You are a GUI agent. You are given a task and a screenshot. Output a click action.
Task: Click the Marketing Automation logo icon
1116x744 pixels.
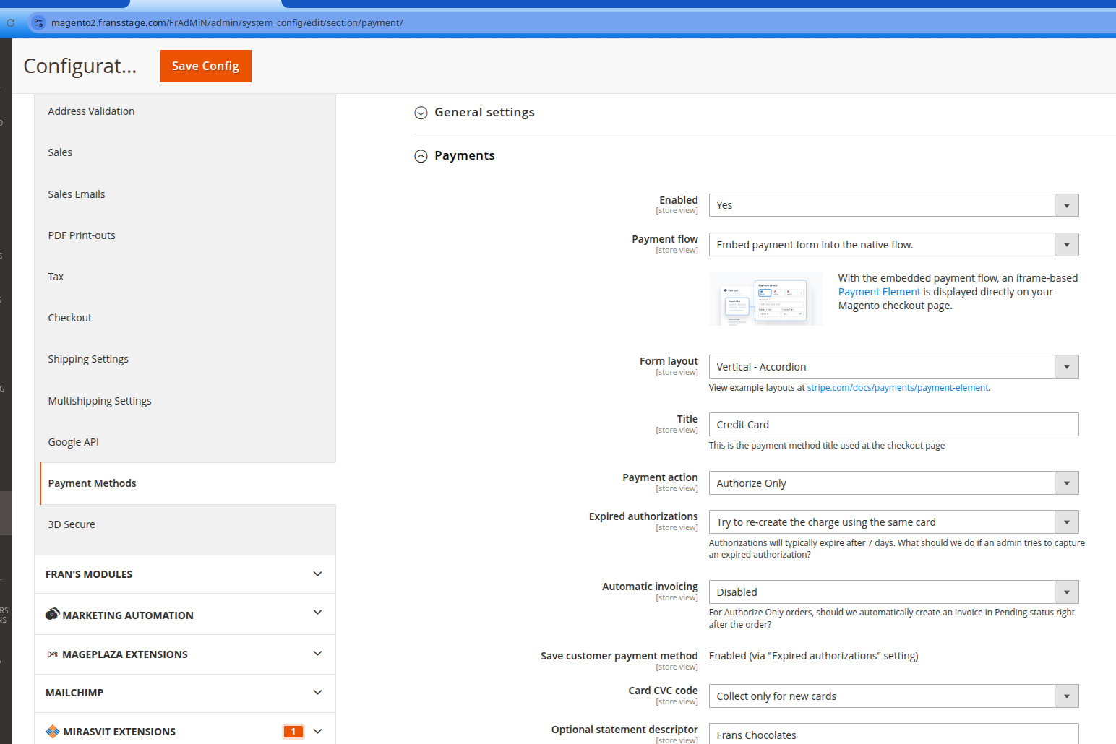coord(52,614)
